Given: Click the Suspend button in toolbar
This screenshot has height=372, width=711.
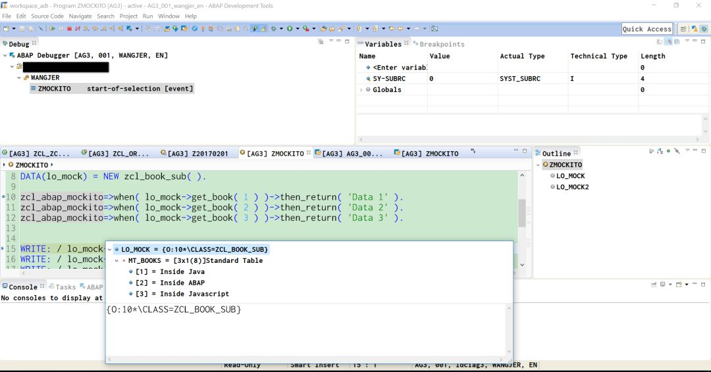Looking at the screenshot, I should coord(61,29).
